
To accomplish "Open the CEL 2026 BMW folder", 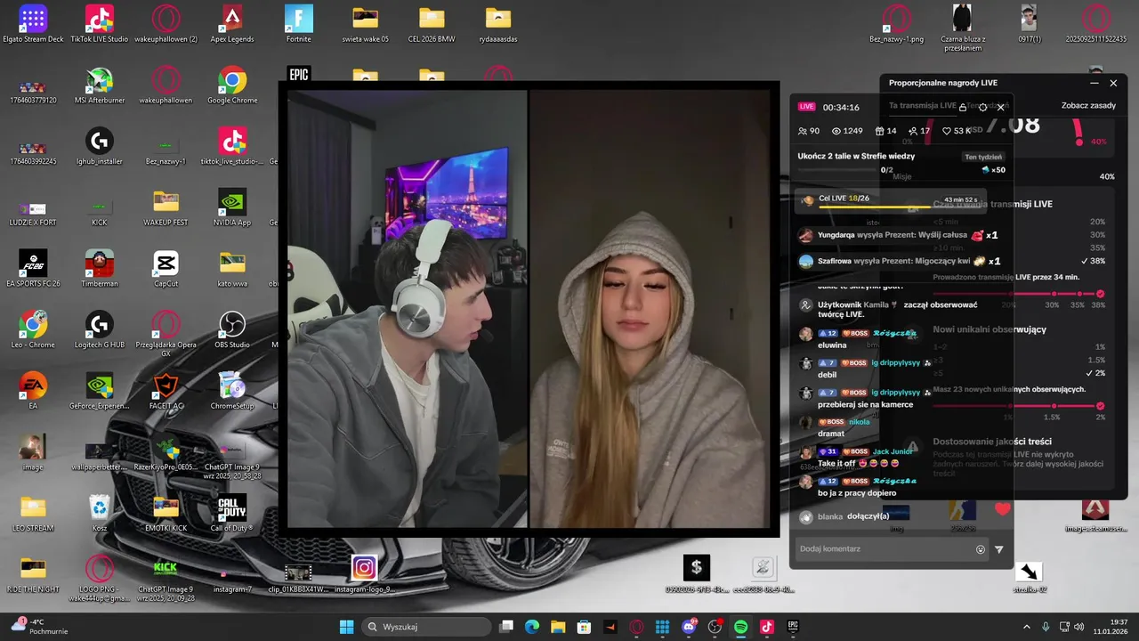I will (x=432, y=24).
